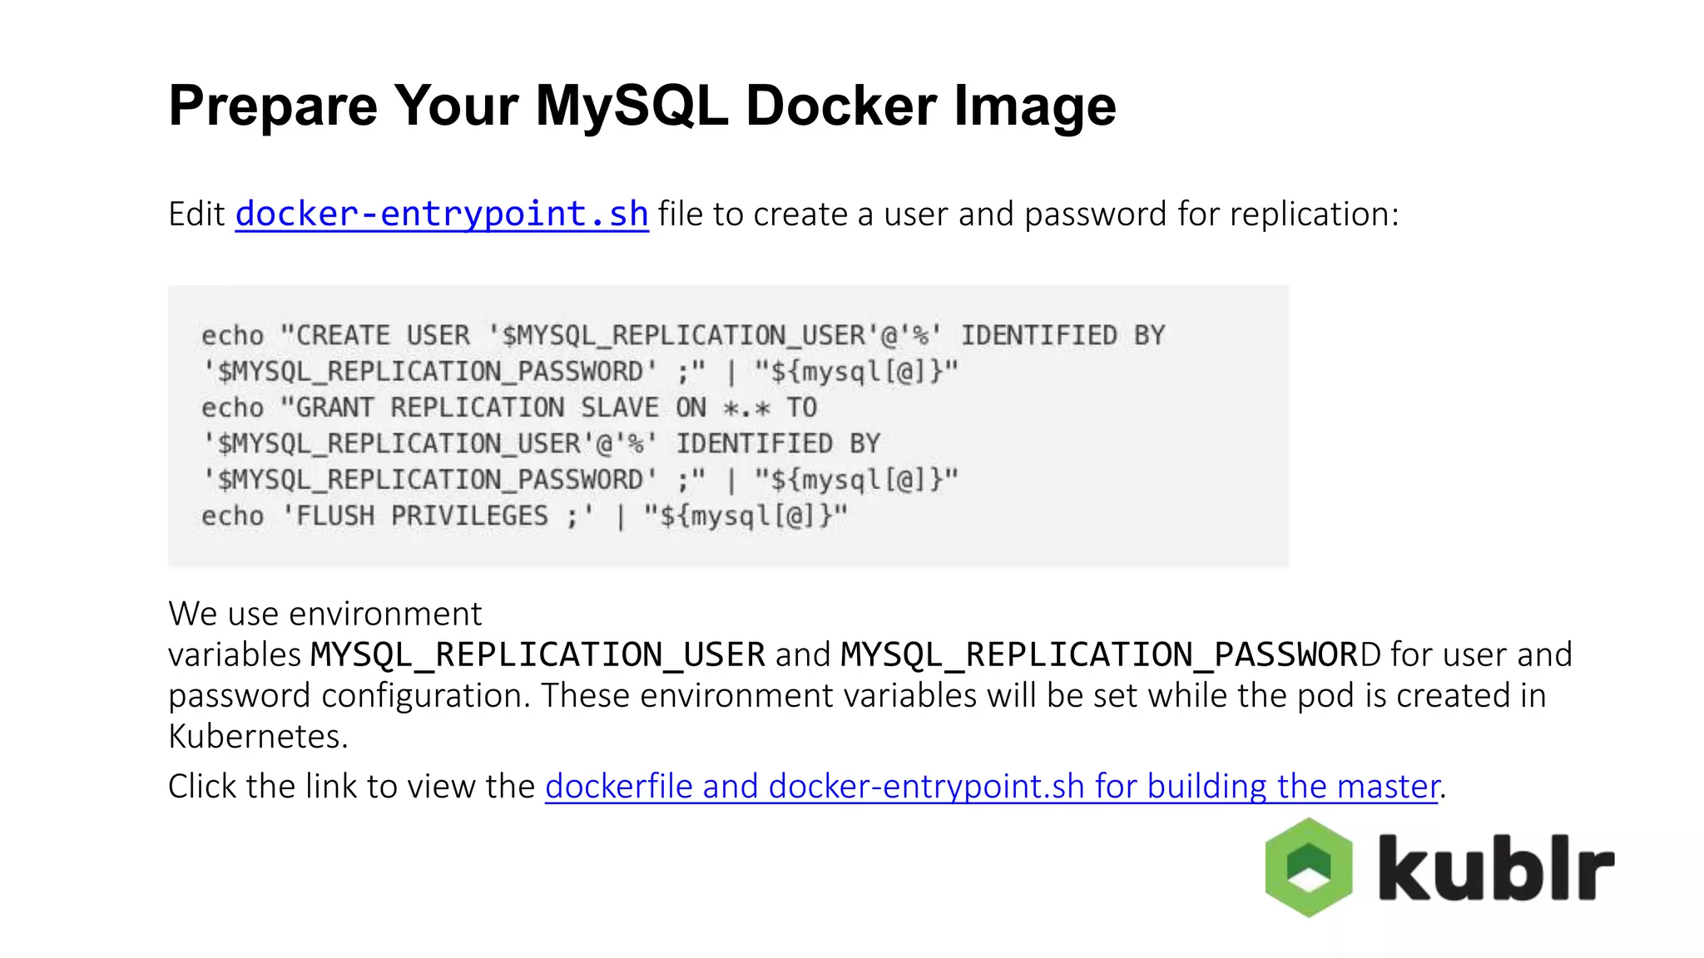This screenshot has height=958, width=1704.
Task: Click the inline MYSQL_REPLICATION_PASSWORD variable in the paragraph
Action: click(1111, 654)
